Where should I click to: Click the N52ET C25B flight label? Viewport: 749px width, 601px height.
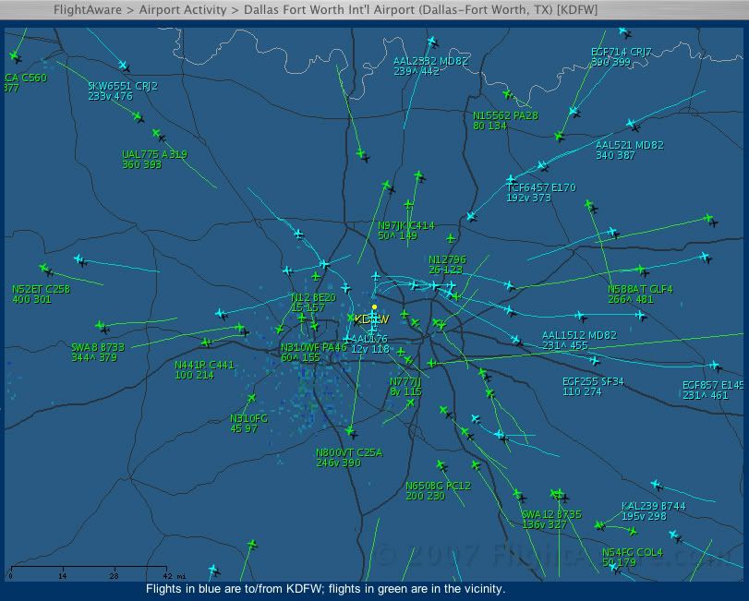pos(41,294)
